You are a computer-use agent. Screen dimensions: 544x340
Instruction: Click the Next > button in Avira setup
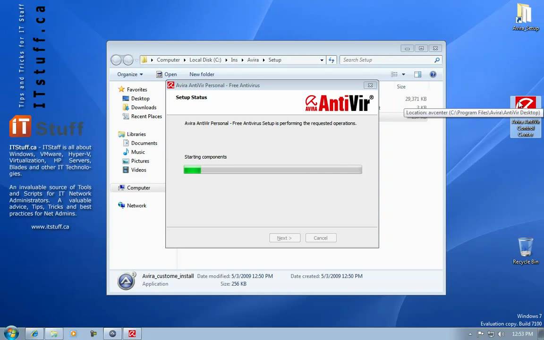[x=284, y=238]
